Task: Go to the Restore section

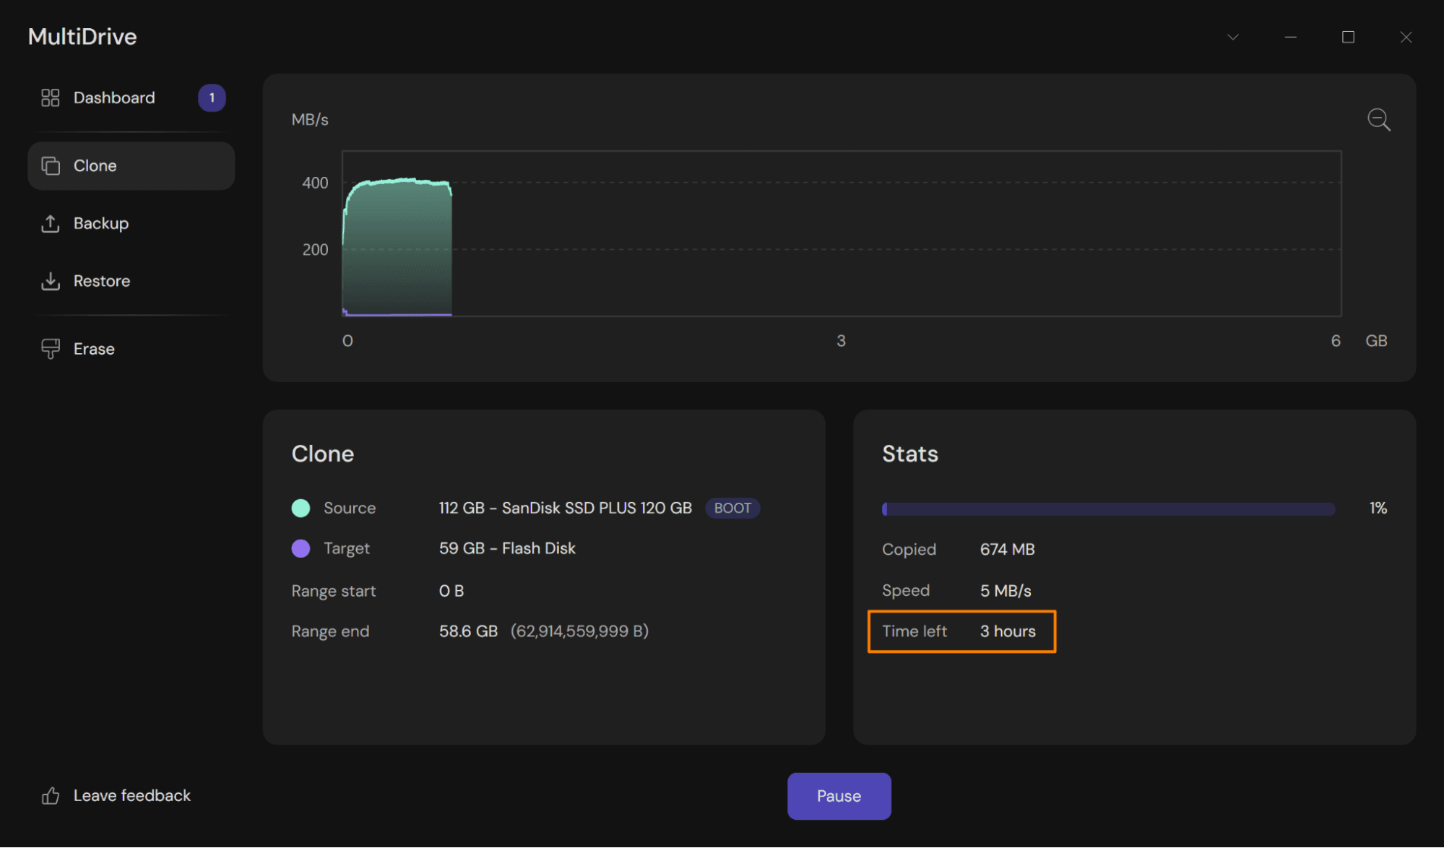Action: 131,281
